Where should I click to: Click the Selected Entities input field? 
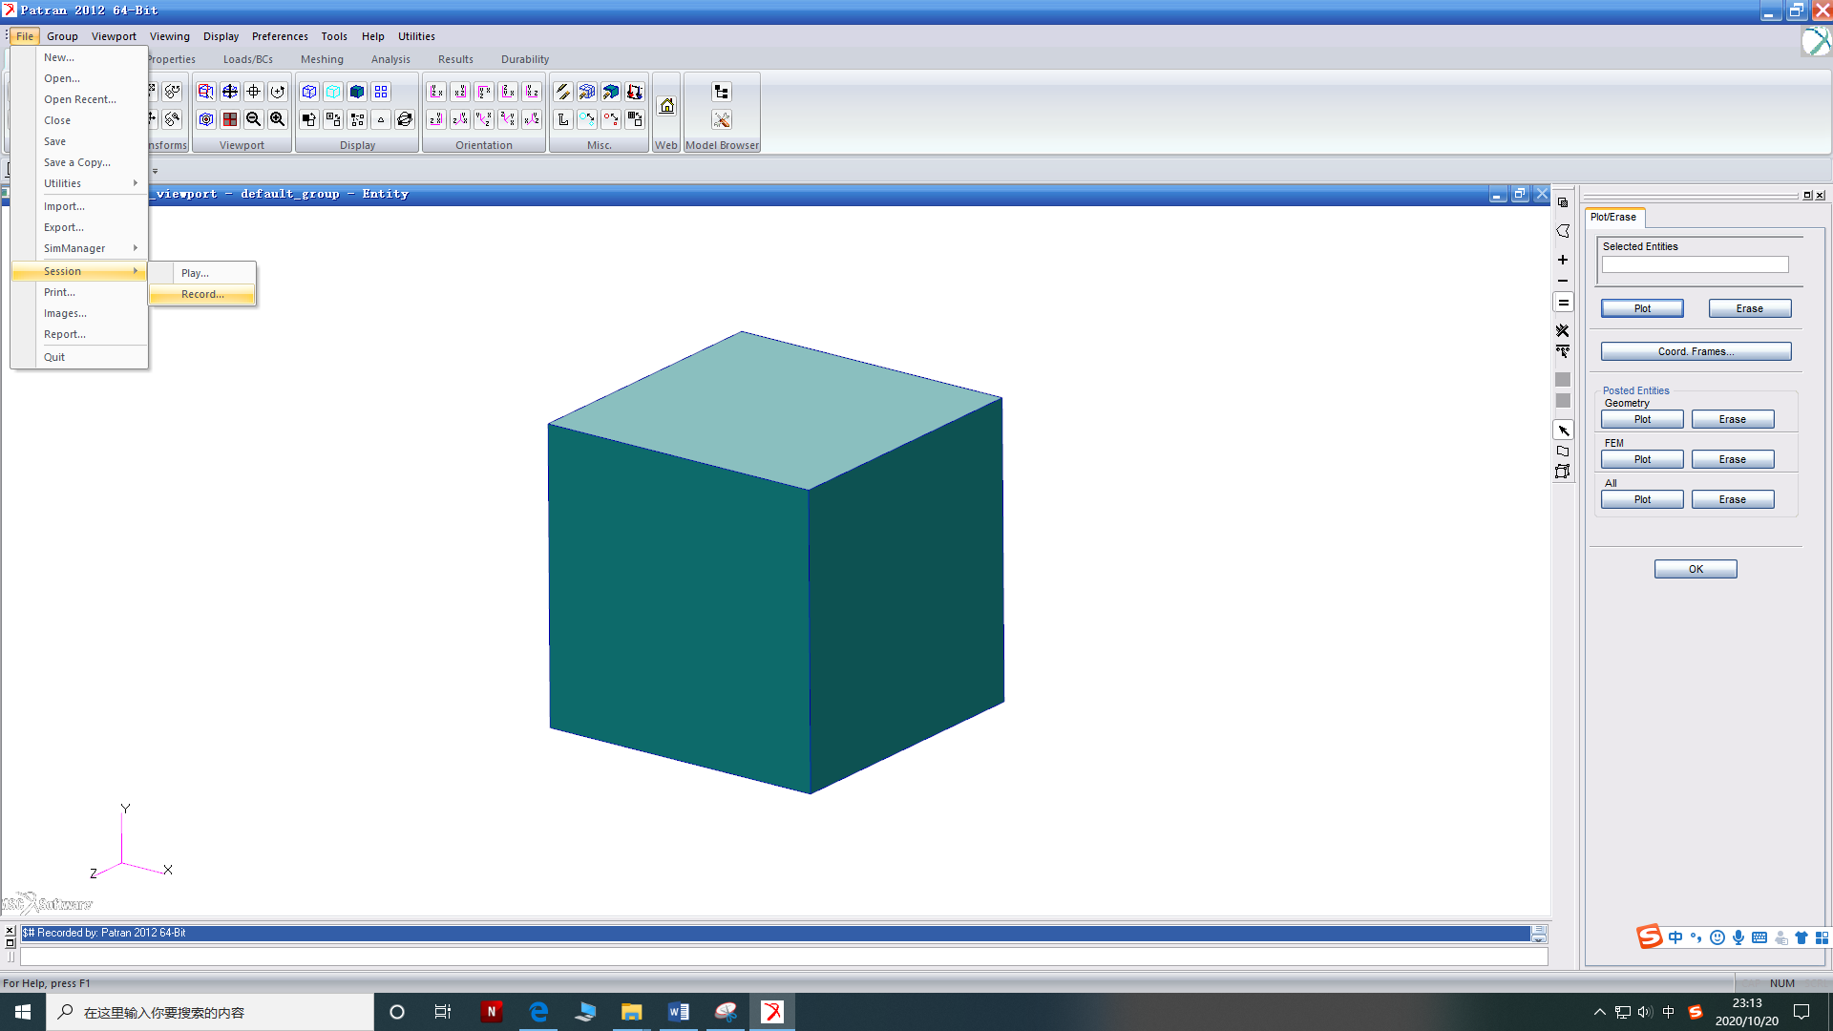coord(1695,265)
